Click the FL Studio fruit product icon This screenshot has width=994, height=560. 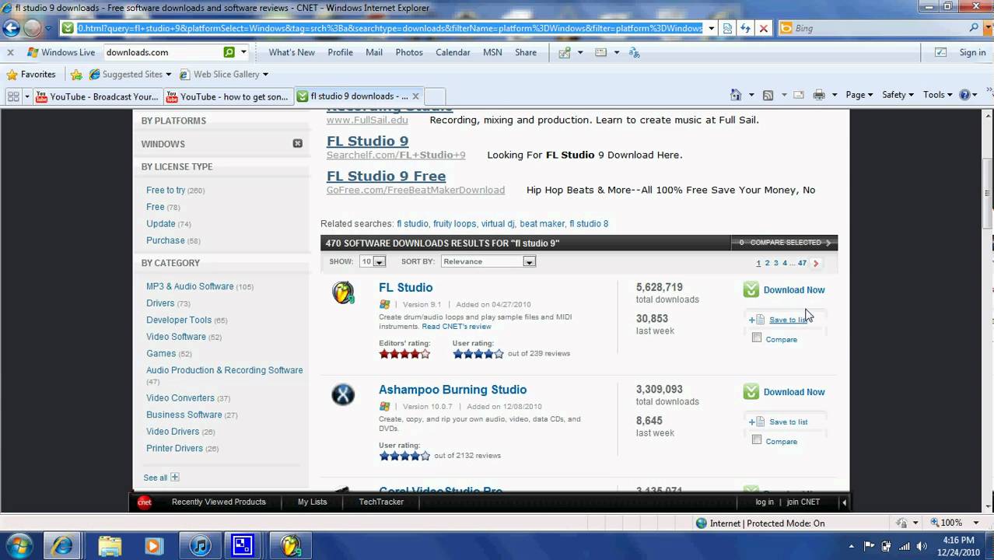(x=343, y=292)
